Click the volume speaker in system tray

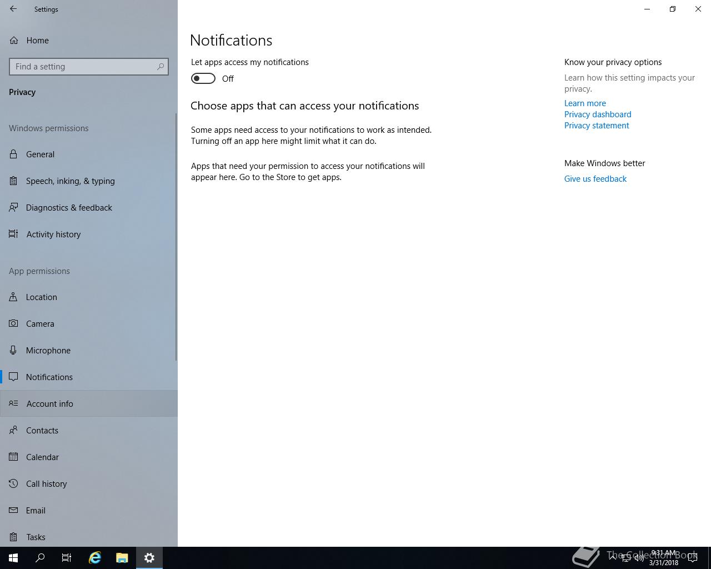click(639, 558)
